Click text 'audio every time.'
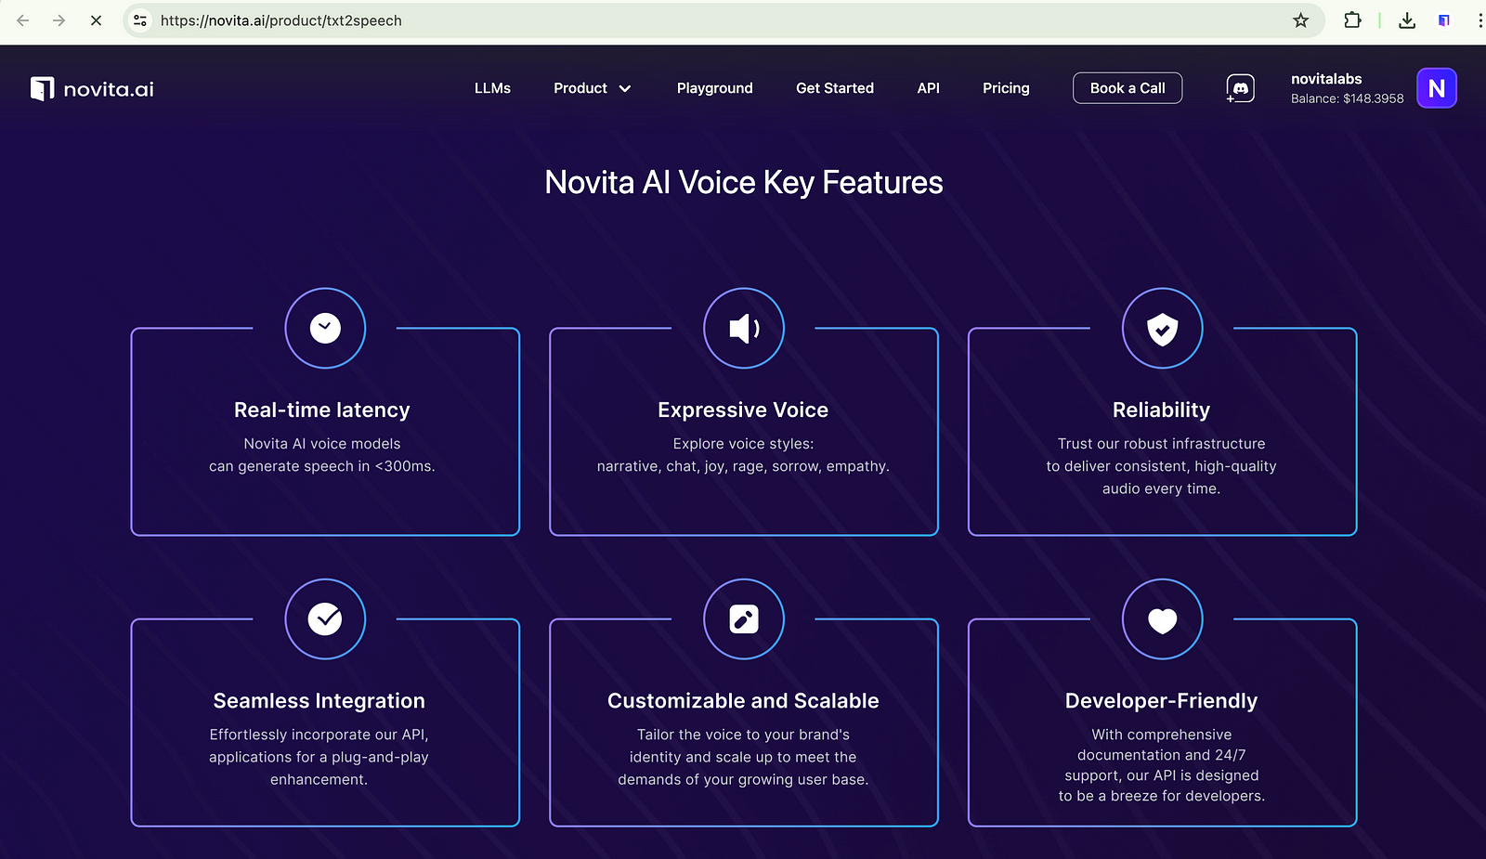1486x859 pixels. (x=1162, y=488)
